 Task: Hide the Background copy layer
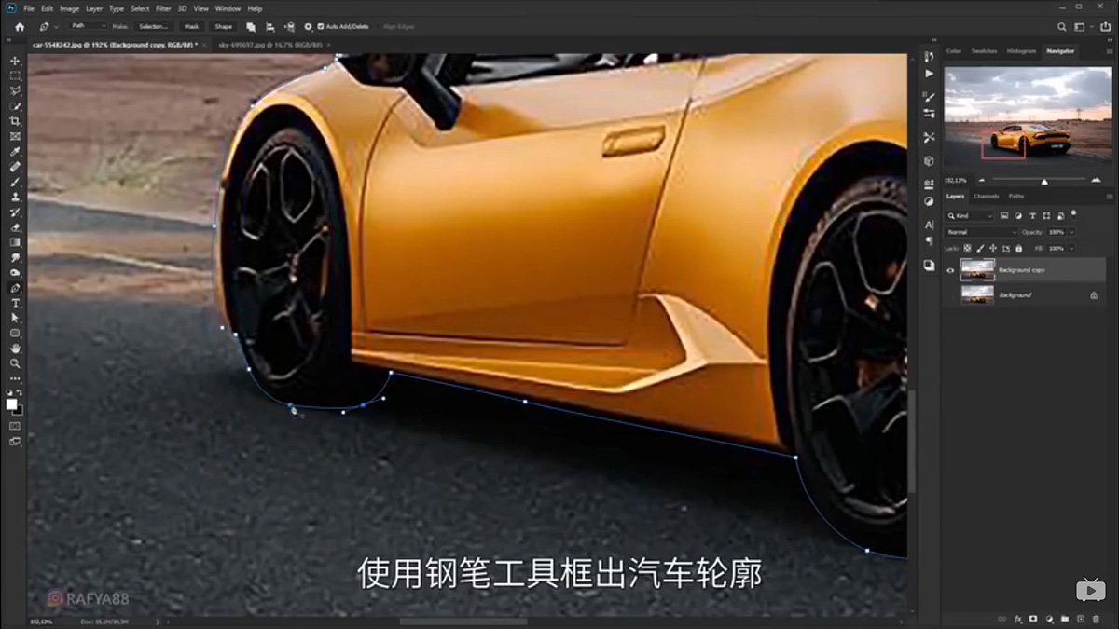coord(950,269)
